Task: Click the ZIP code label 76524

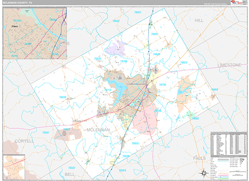Action: pyautogui.click(x=122, y=170)
